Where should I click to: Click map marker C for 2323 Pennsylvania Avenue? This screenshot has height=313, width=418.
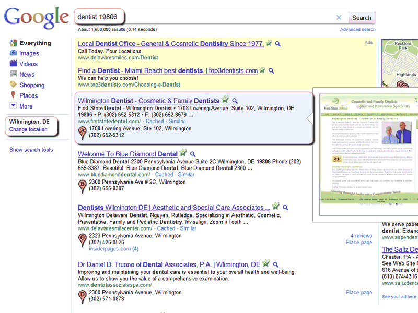pos(83,240)
